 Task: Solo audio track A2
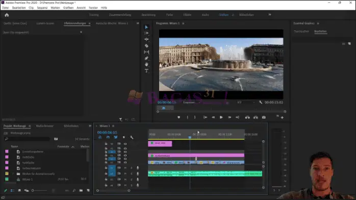pyautogui.click(x=131, y=173)
